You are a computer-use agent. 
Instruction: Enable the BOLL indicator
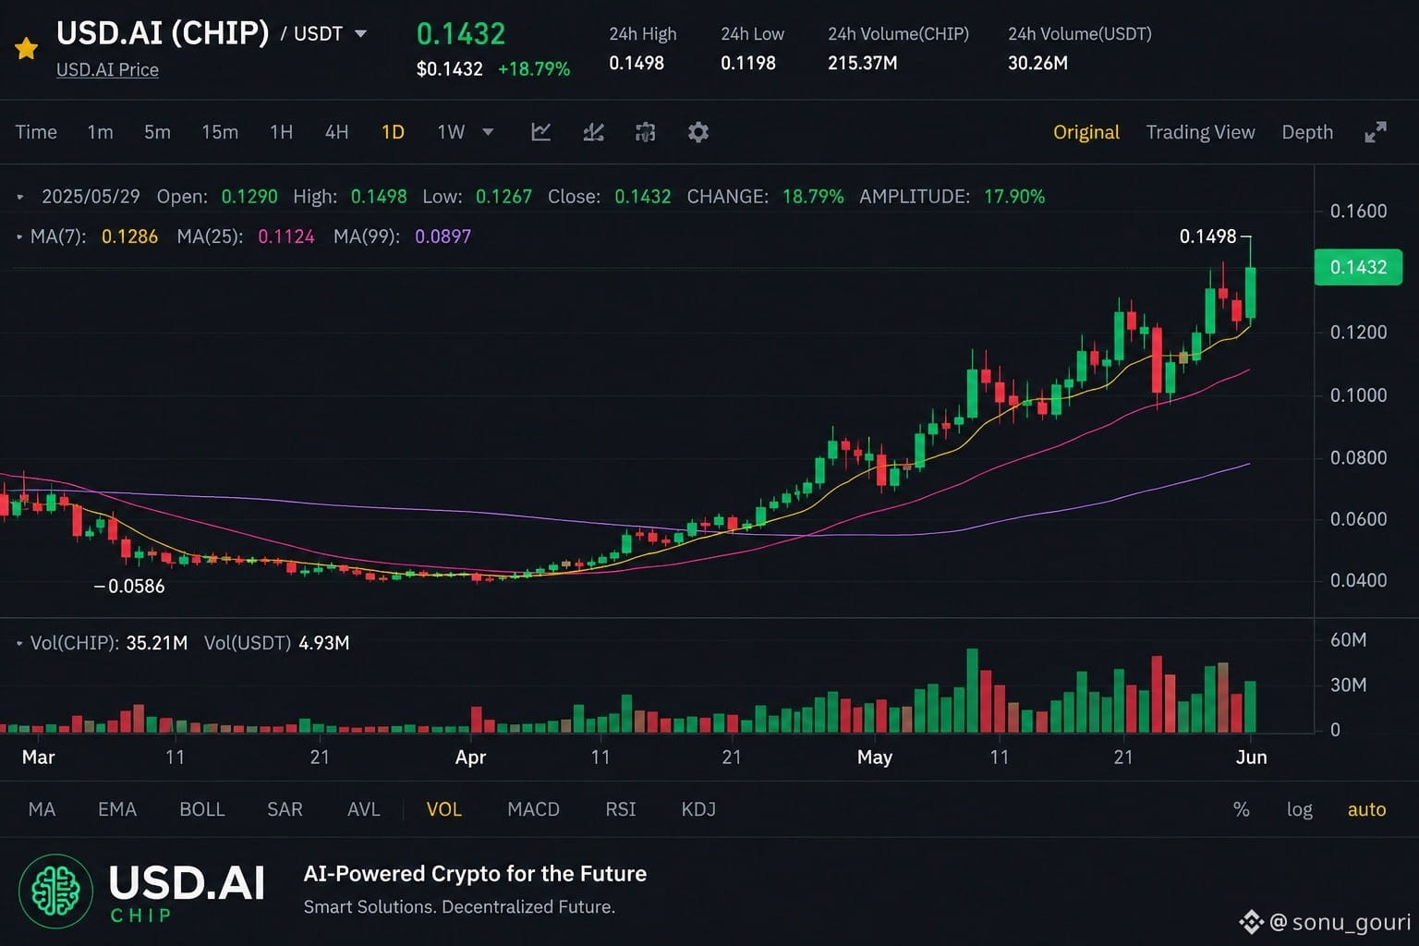tap(202, 809)
